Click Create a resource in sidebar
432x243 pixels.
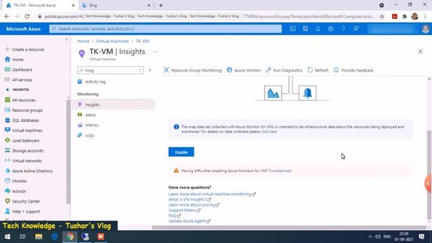tap(24, 49)
